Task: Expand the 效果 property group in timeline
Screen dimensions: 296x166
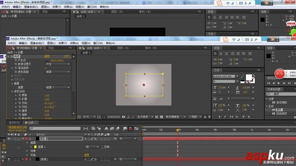Action: click(27, 151)
